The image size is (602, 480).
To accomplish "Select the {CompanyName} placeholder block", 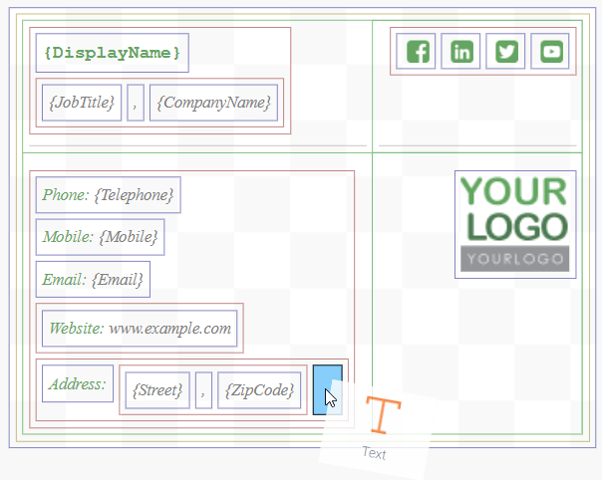I will click(213, 103).
